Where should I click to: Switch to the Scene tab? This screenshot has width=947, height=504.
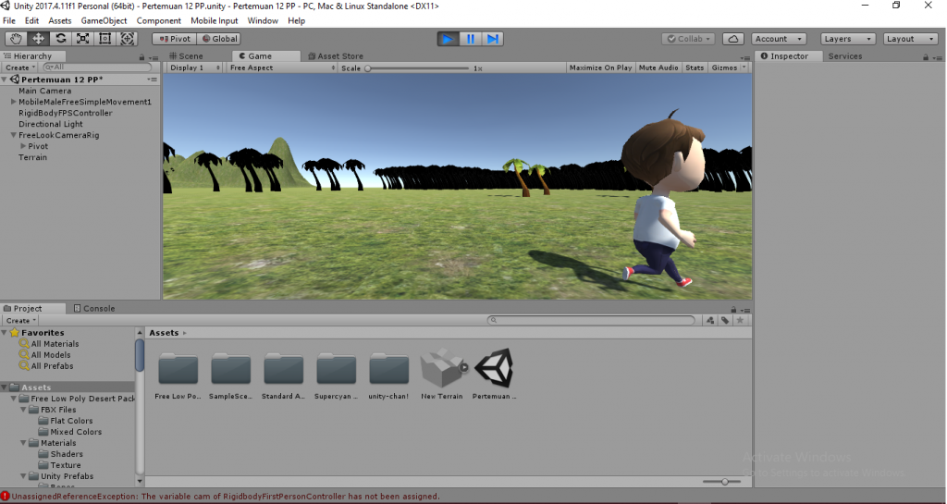click(x=186, y=56)
